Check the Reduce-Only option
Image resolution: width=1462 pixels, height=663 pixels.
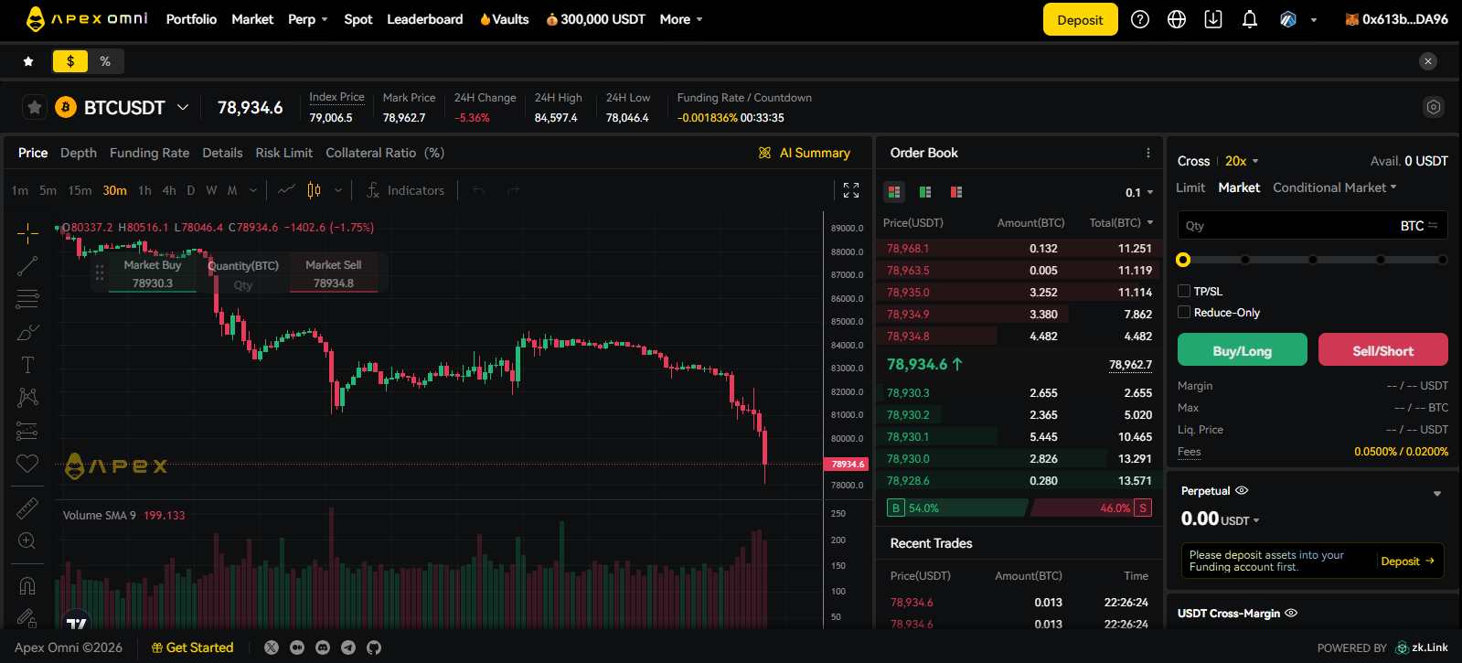[x=1184, y=312]
